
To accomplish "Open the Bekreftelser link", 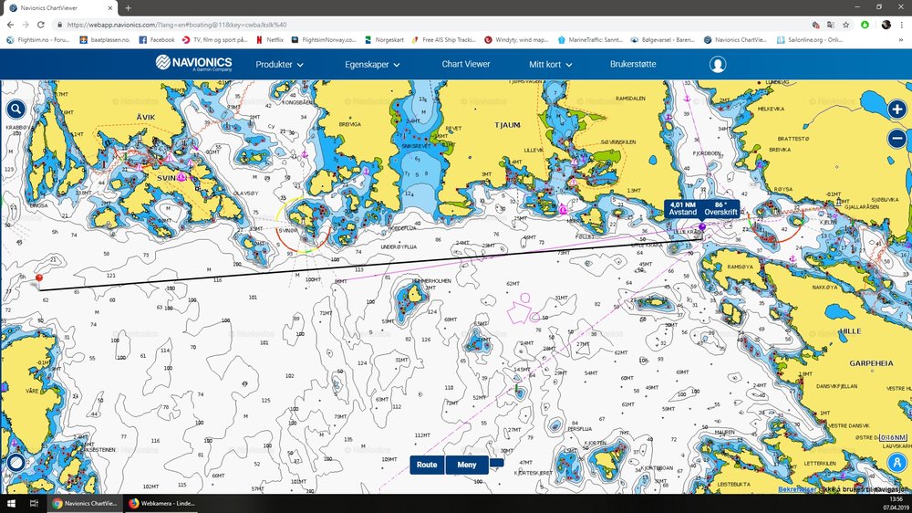I will tap(797, 489).
